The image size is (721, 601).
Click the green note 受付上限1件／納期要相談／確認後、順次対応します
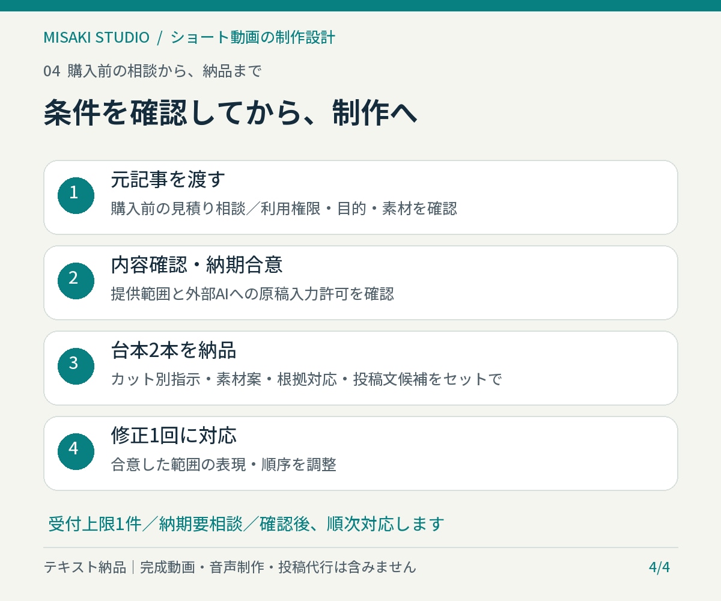click(x=246, y=523)
